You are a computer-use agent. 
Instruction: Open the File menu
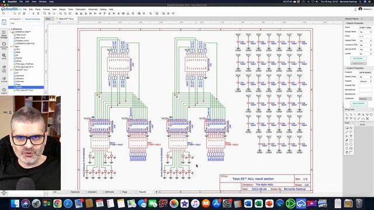point(25,9)
